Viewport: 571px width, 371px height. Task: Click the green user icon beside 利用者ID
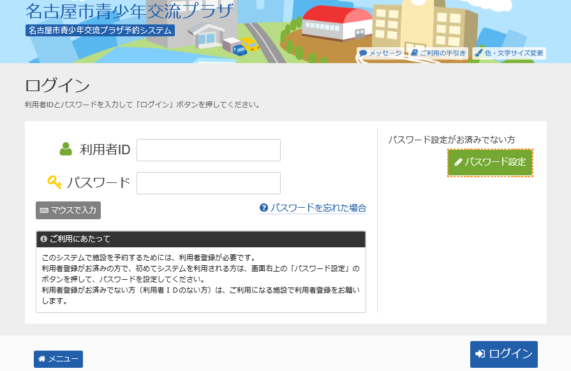click(66, 149)
